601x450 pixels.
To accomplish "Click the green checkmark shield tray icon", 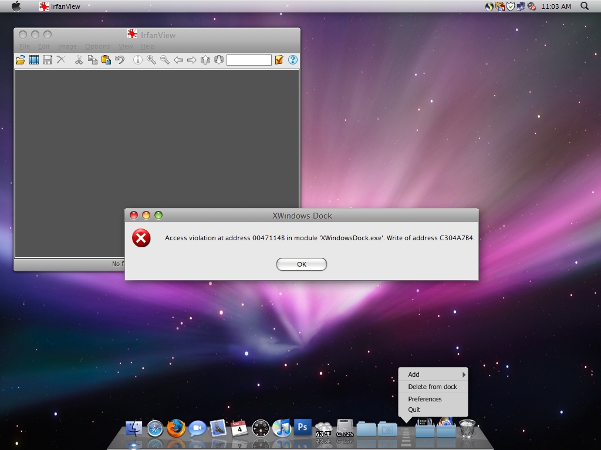I will point(511,6).
